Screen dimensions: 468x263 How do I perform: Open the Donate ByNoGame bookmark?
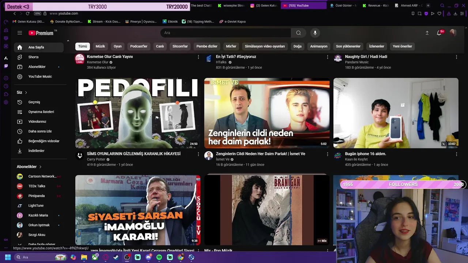66,22
